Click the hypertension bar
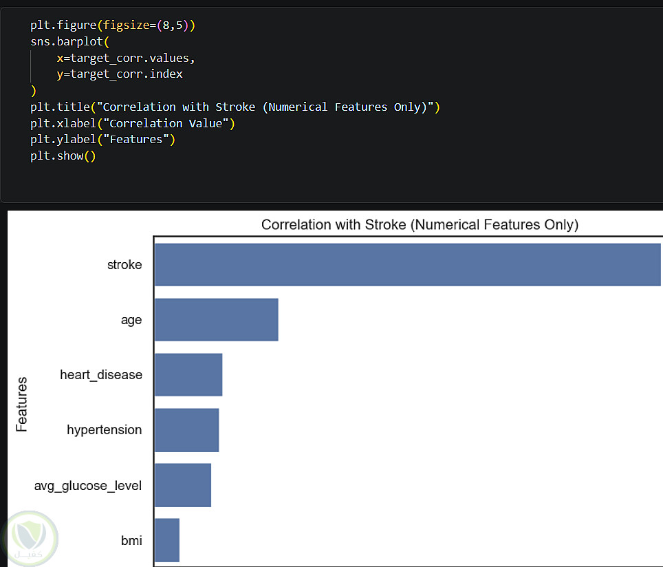Image resolution: width=663 pixels, height=567 pixels. (x=186, y=430)
